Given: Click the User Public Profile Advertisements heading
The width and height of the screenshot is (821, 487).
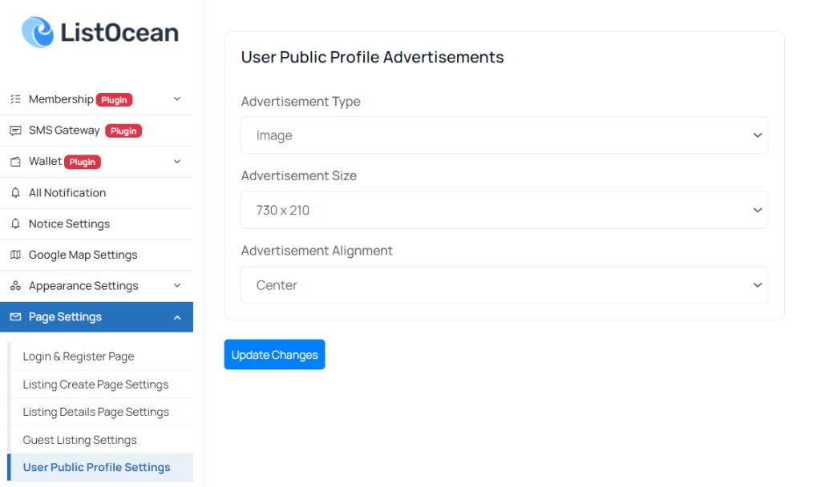Looking at the screenshot, I should point(372,57).
